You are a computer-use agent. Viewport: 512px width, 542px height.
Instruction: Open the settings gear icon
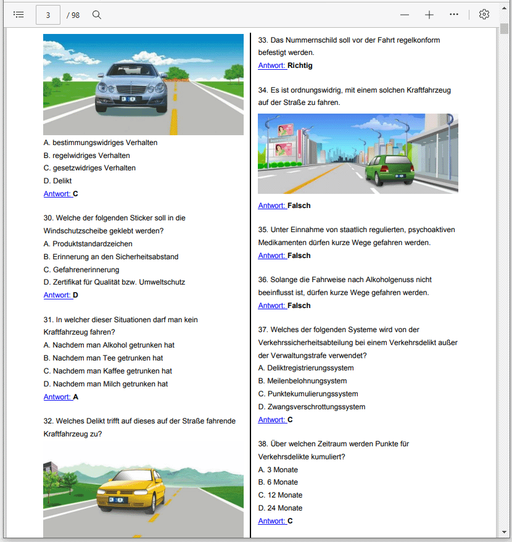484,14
